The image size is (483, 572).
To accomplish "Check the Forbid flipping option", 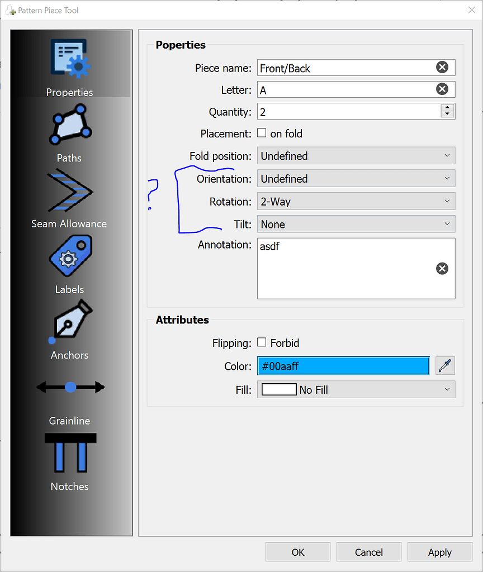I will [262, 343].
